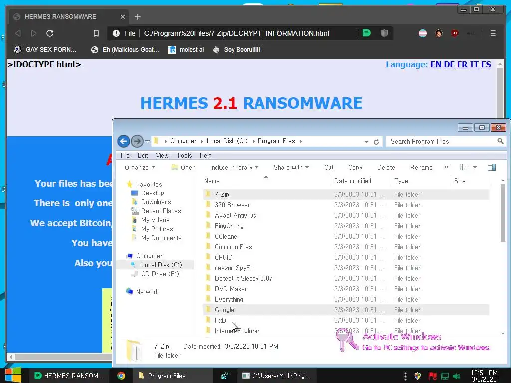
Task: Click Explorer's back arrow button
Action: 124,141
